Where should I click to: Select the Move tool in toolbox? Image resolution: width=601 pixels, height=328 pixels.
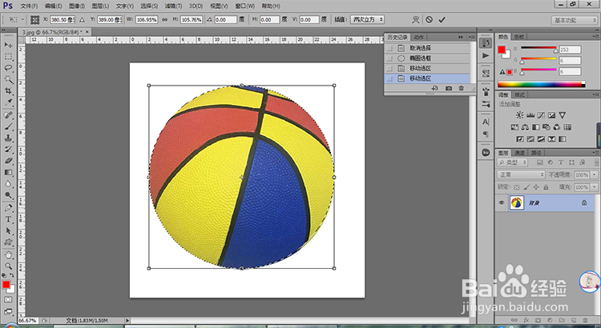8,45
